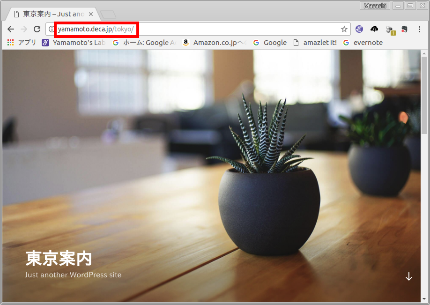Open the Evernote clipper extension icon
The width and height of the screenshot is (430, 305).
404,29
